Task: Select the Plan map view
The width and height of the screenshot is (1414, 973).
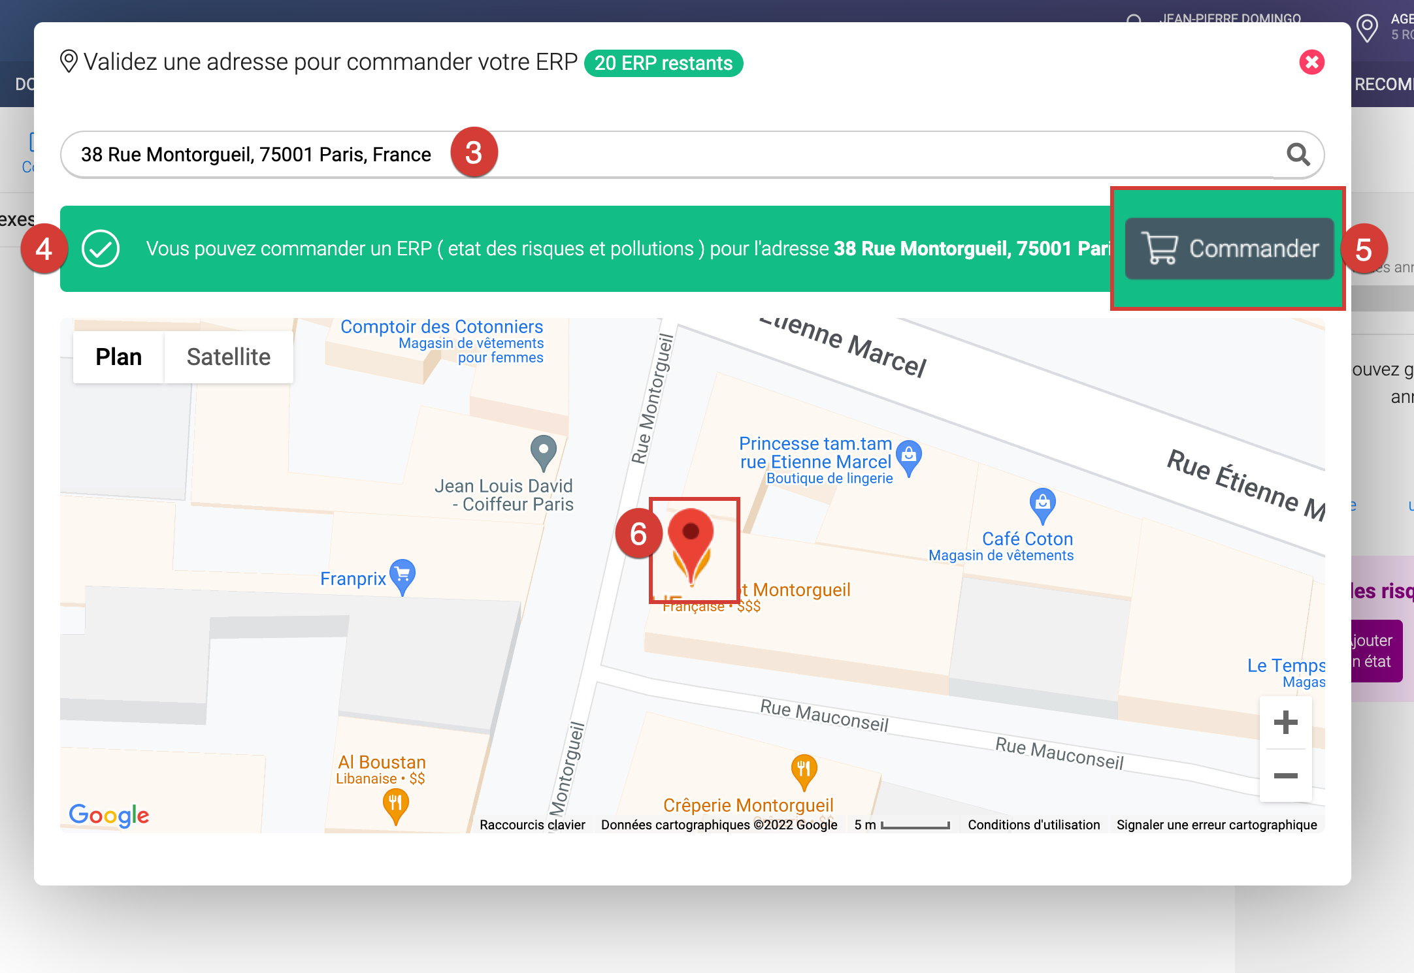Action: click(x=118, y=357)
